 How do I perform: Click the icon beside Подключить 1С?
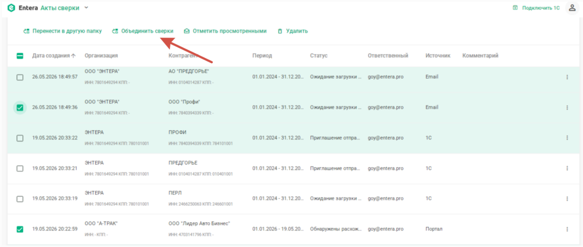[515, 8]
